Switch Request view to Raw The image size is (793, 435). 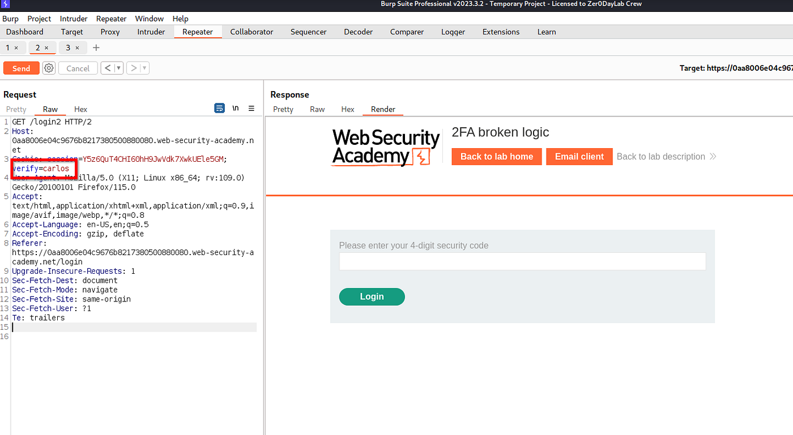pos(50,109)
